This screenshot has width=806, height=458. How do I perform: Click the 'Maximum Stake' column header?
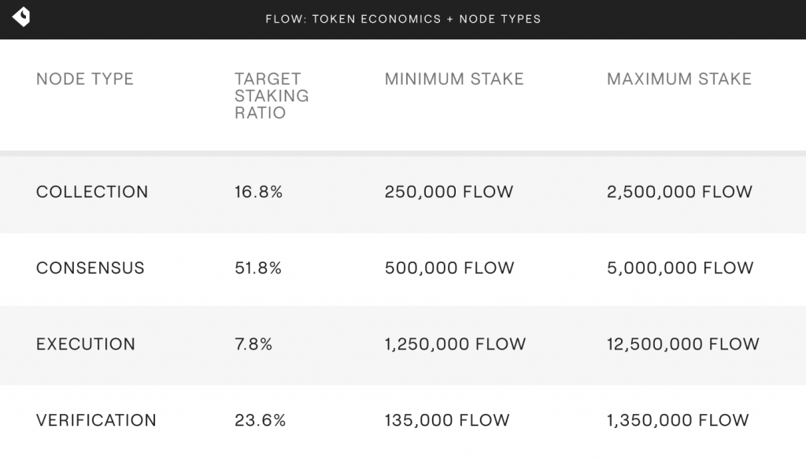(x=679, y=79)
